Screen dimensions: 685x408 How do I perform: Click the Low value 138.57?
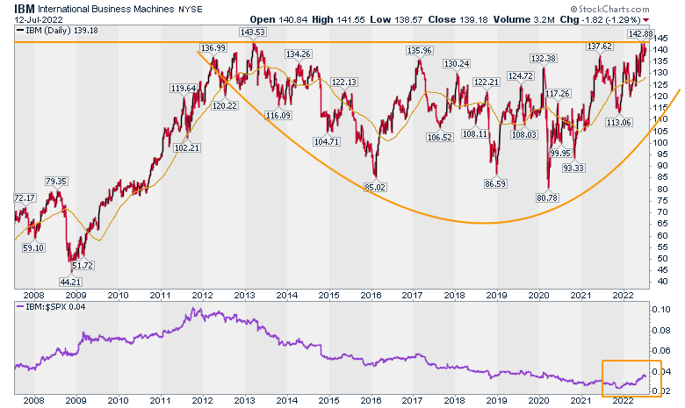(x=408, y=19)
